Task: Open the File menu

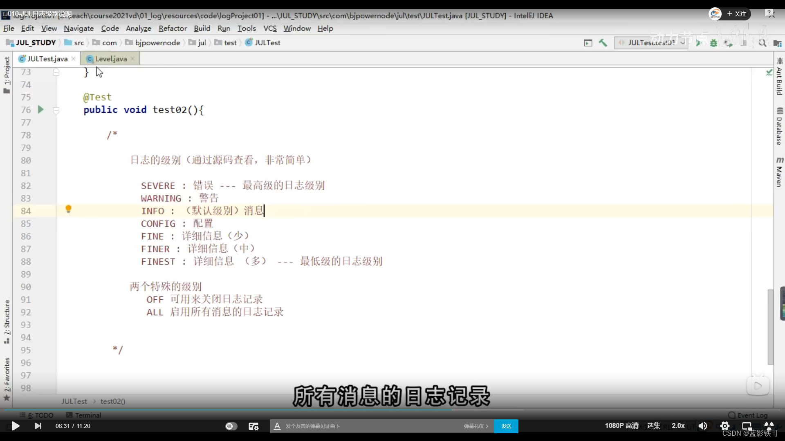Action: (9, 28)
